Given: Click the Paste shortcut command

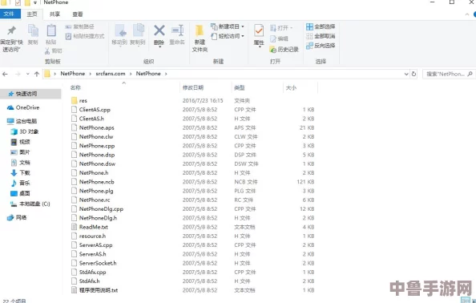Looking at the screenshot, I should 85,36.
